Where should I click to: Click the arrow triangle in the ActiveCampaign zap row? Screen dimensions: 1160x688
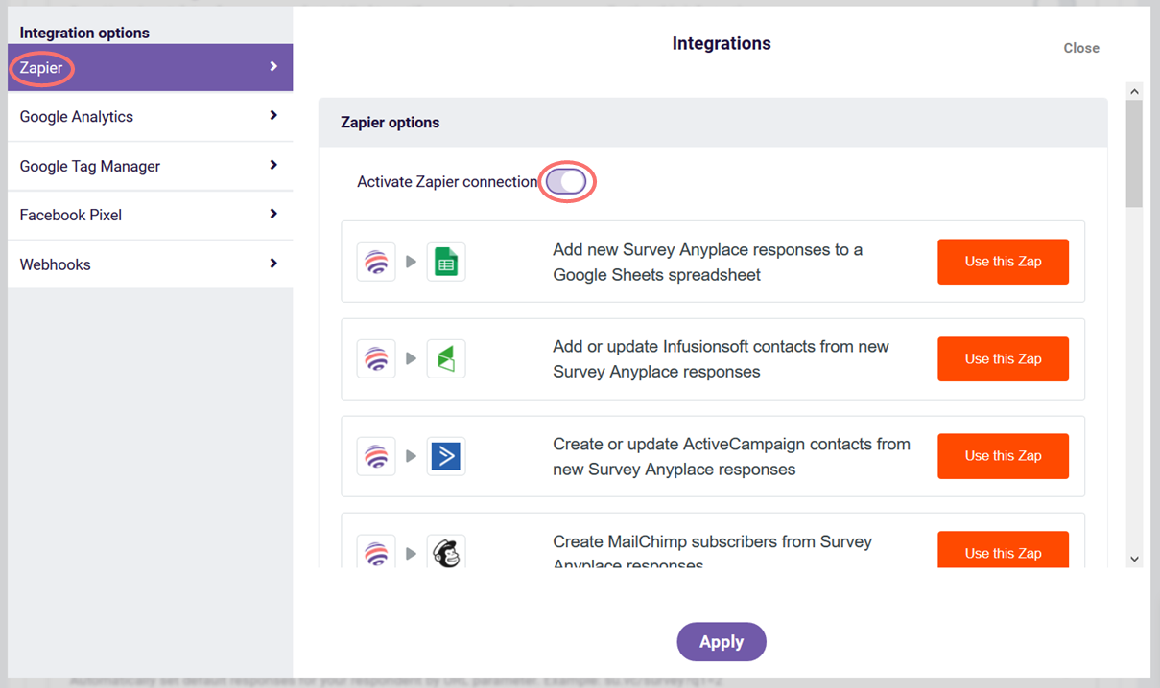[411, 456]
